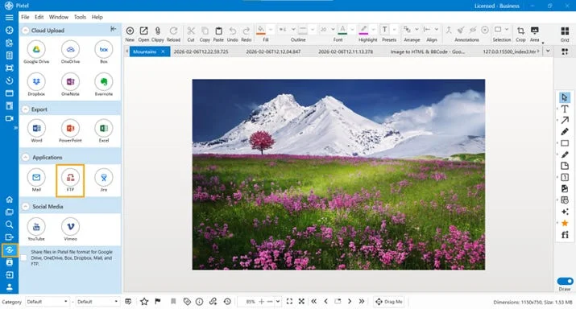The height and width of the screenshot is (309, 576).
Task: Collapse the Applications section
Action: pyautogui.click(x=25, y=158)
